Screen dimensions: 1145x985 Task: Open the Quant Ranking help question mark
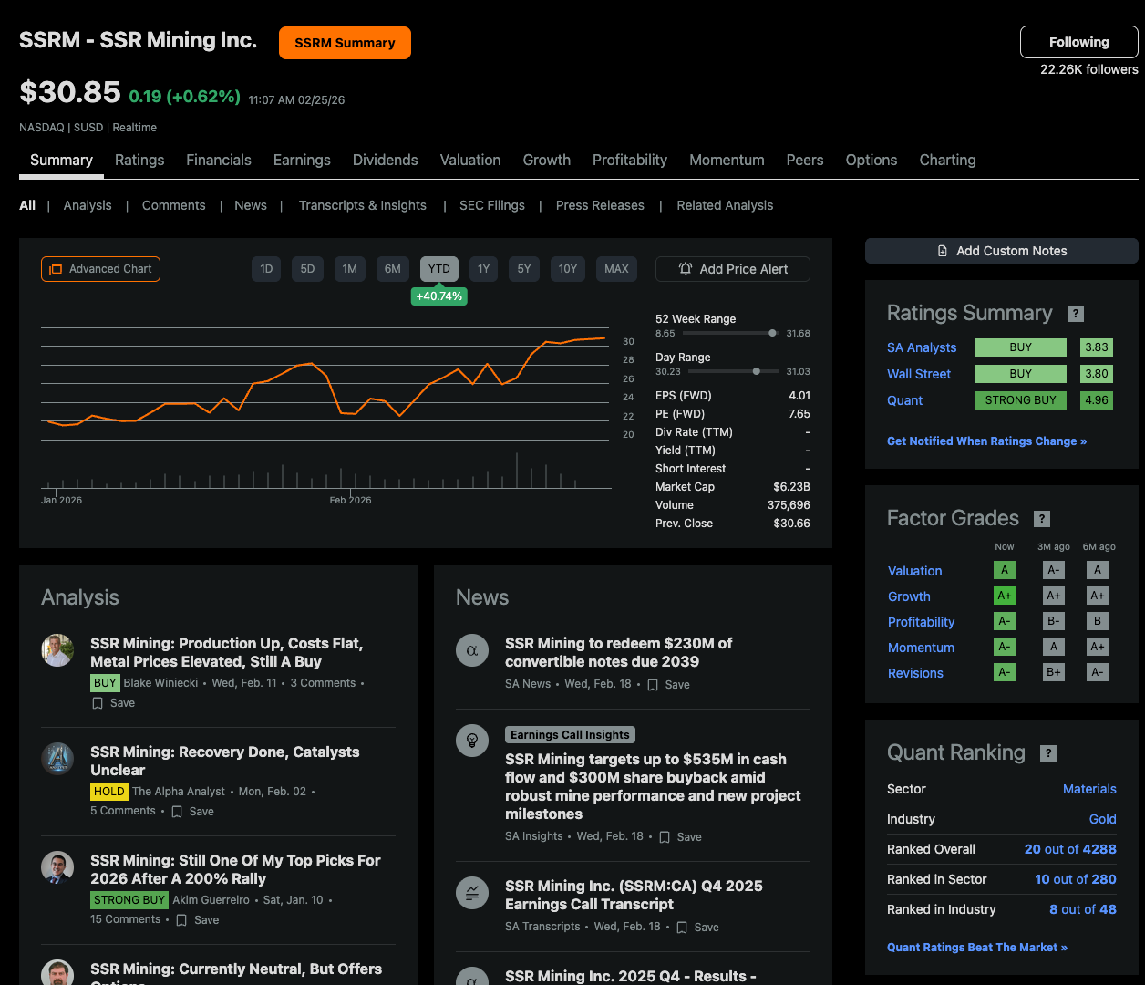pyautogui.click(x=1049, y=753)
